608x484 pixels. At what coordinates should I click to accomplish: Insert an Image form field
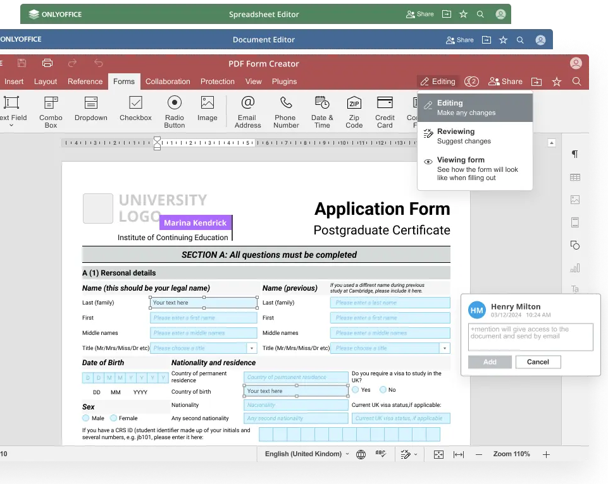pyautogui.click(x=207, y=109)
